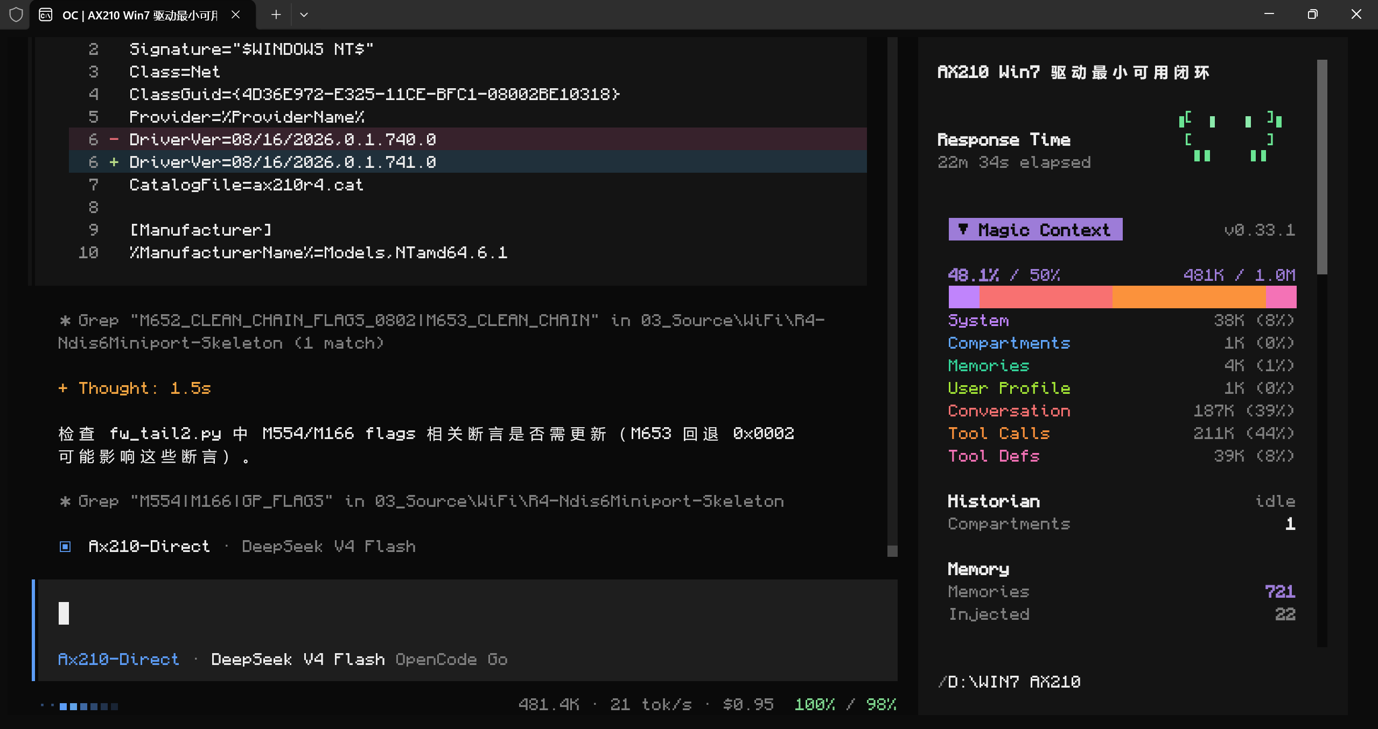The height and width of the screenshot is (729, 1378).
Task: Click the /D:\WIN7 AX210 path
Action: [x=1009, y=682]
